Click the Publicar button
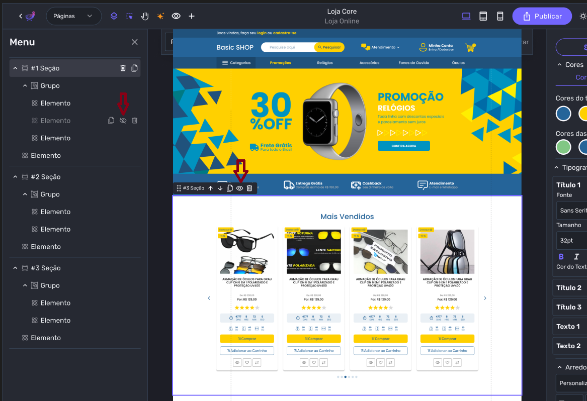The width and height of the screenshot is (587, 401). pyautogui.click(x=542, y=16)
